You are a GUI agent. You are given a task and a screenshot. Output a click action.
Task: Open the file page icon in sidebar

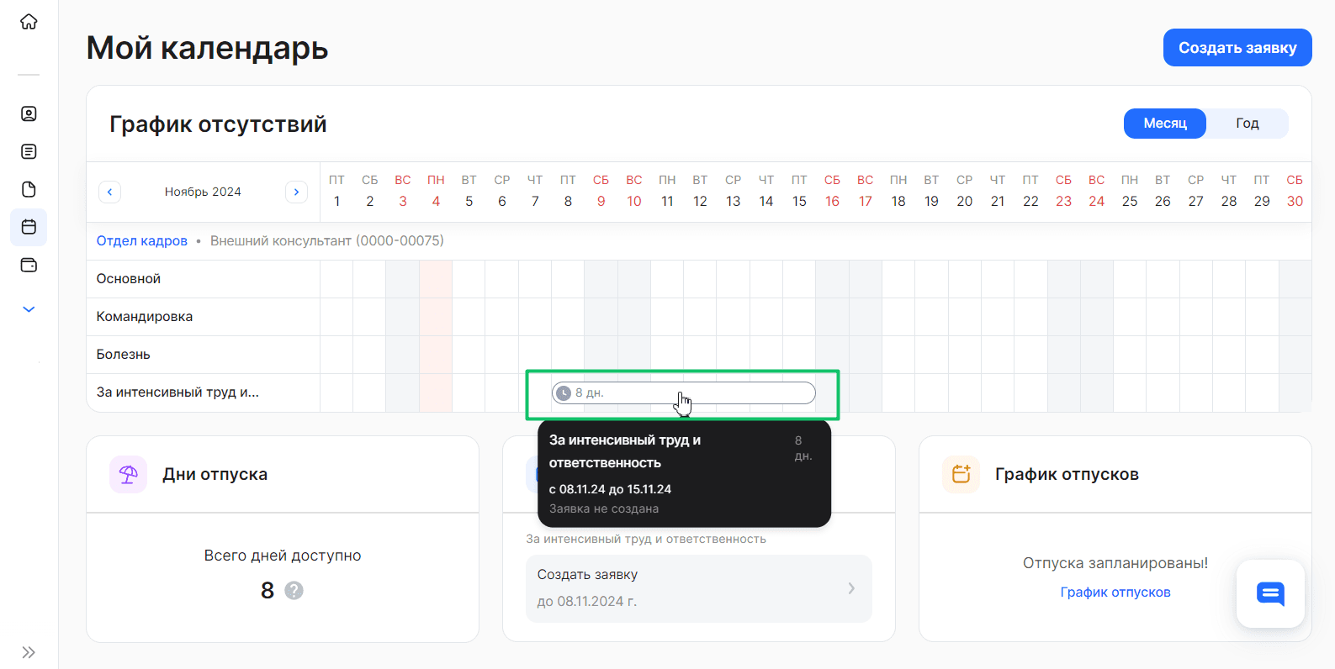(29, 189)
